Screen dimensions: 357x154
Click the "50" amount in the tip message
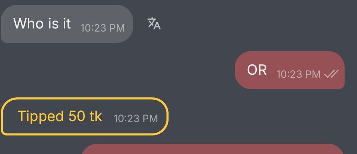coord(76,116)
